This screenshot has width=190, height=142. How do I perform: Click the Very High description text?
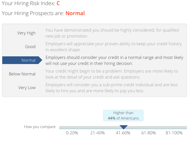[x=112, y=33]
